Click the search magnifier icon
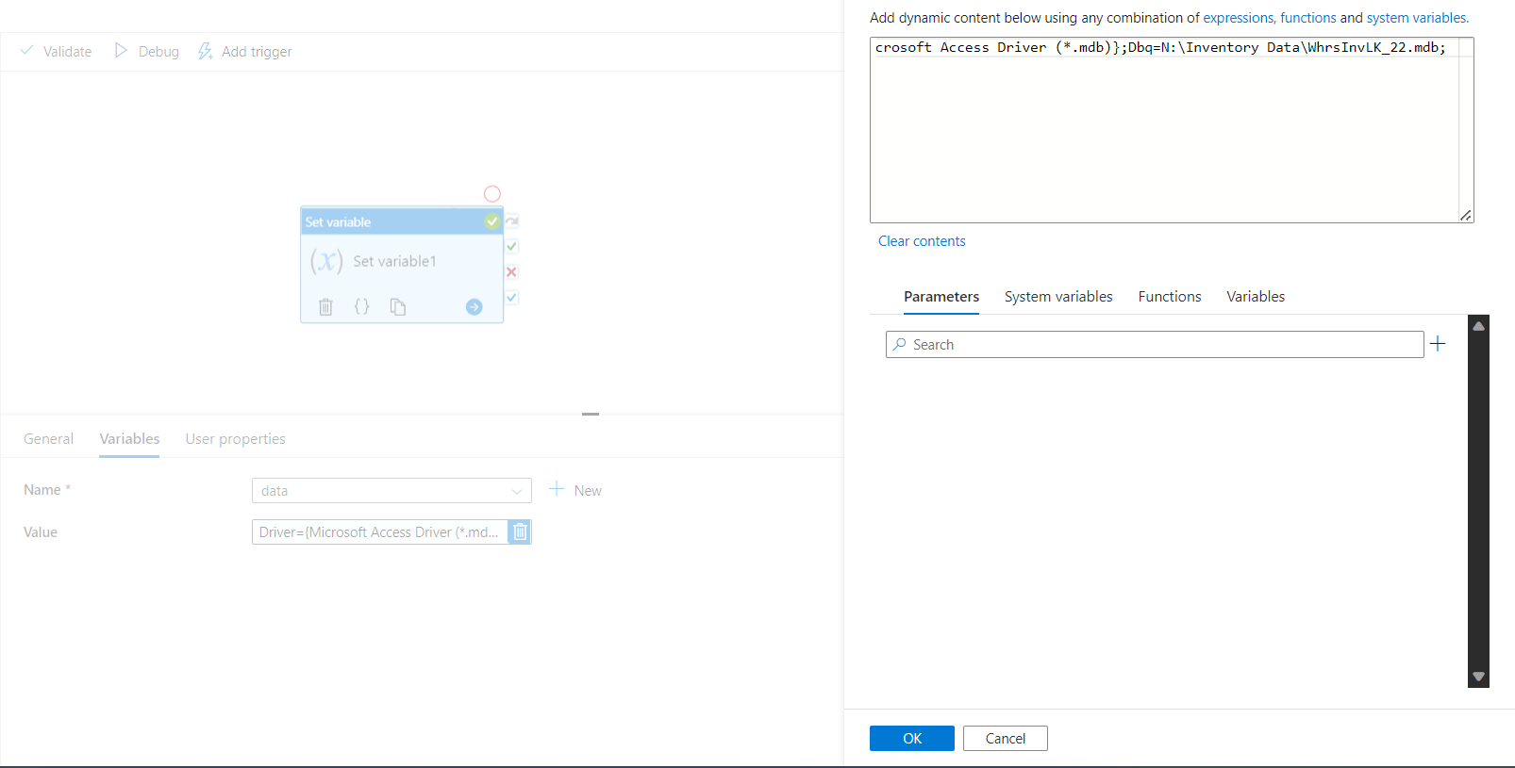The width and height of the screenshot is (1515, 768). pyautogui.click(x=900, y=345)
